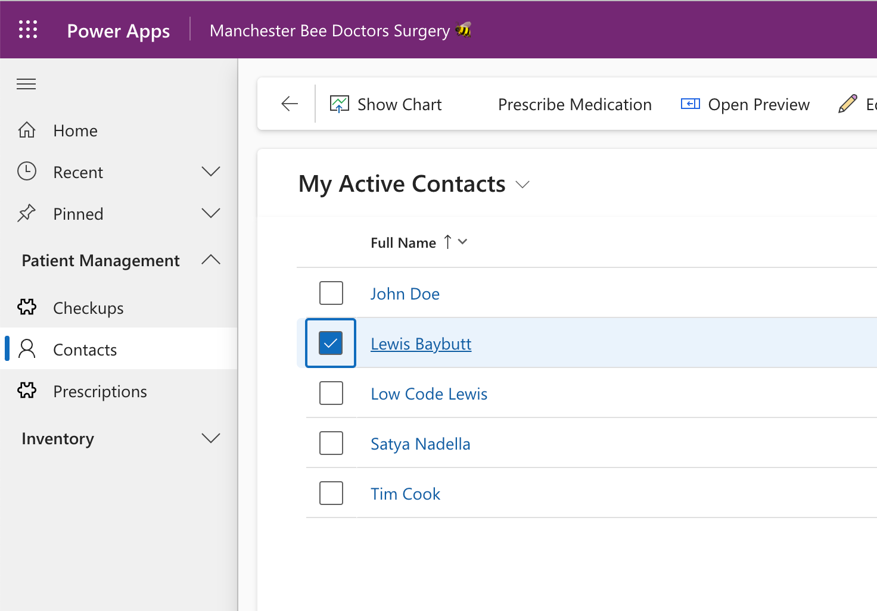
Task: Sort by the Full Name column header
Action: click(403, 242)
